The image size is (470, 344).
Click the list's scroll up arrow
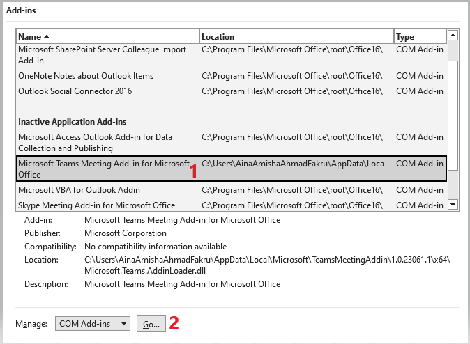click(x=453, y=35)
